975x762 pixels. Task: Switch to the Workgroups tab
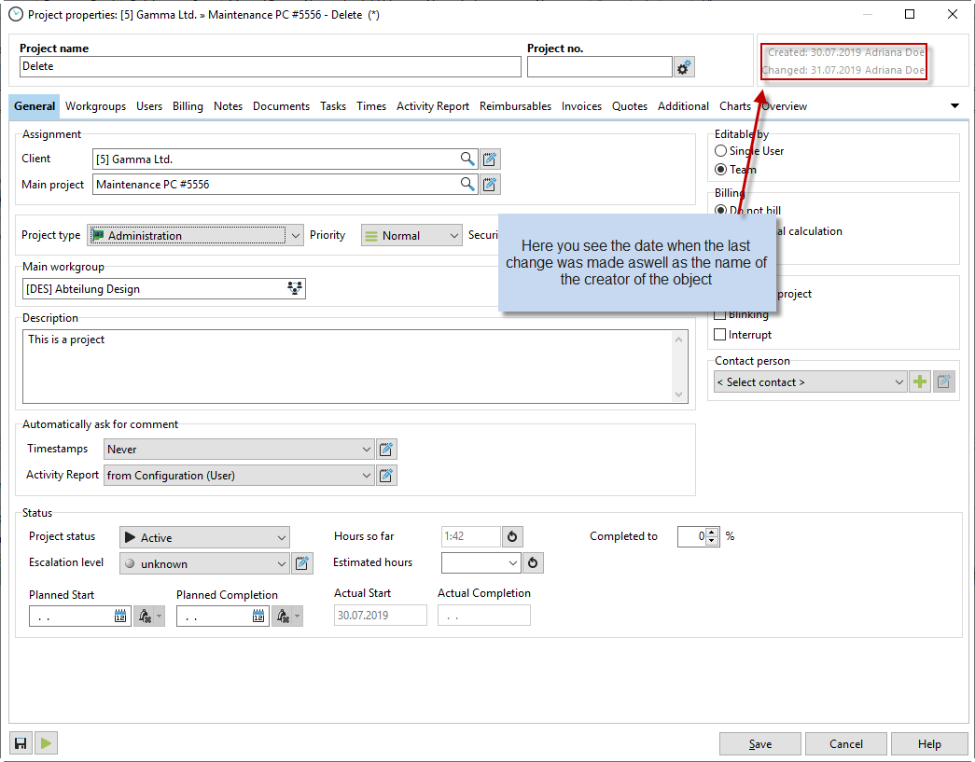(x=95, y=106)
